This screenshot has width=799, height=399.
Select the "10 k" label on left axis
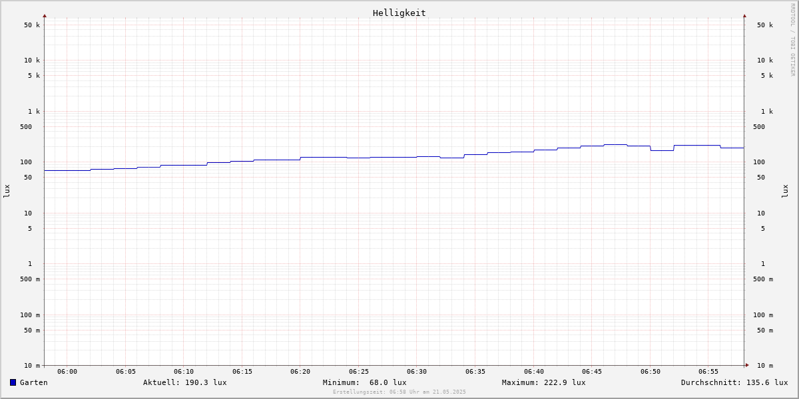tap(32, 61)
